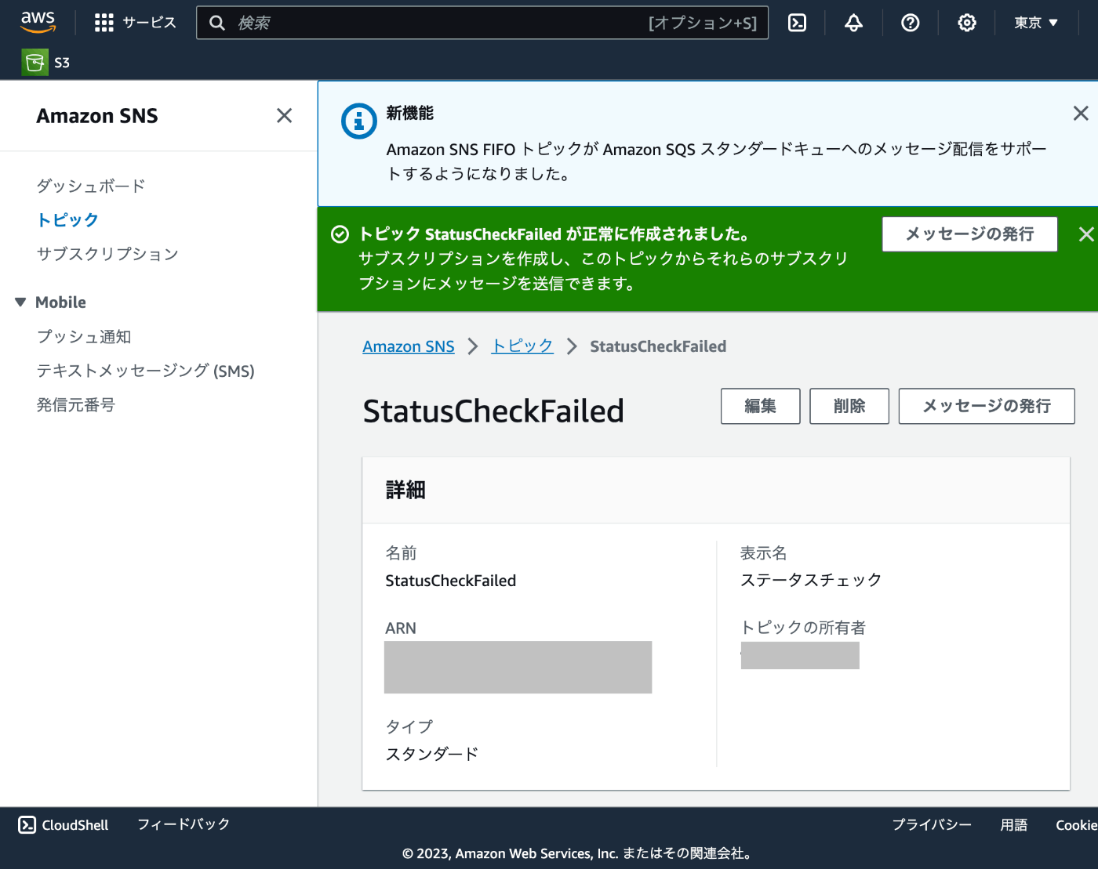Open 用語 footer link
1098x869 pixels.
pos(1013,825)
